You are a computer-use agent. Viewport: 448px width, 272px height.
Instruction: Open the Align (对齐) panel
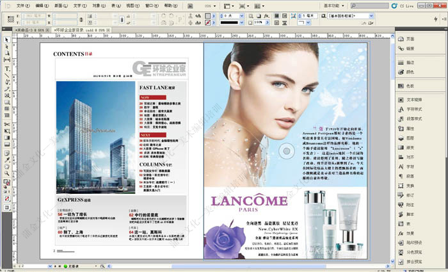[x=406, y=157]
